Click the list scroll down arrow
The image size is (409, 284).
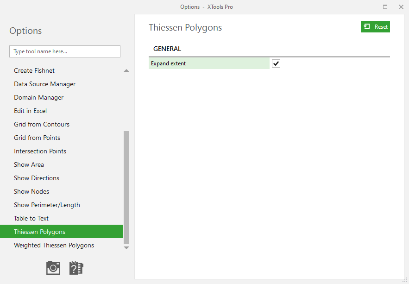click(126, 248)
